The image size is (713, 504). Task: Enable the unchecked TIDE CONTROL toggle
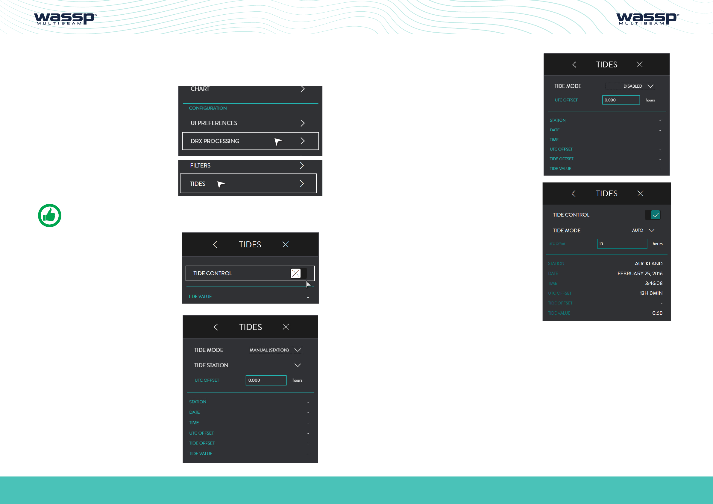pos(299,273)
